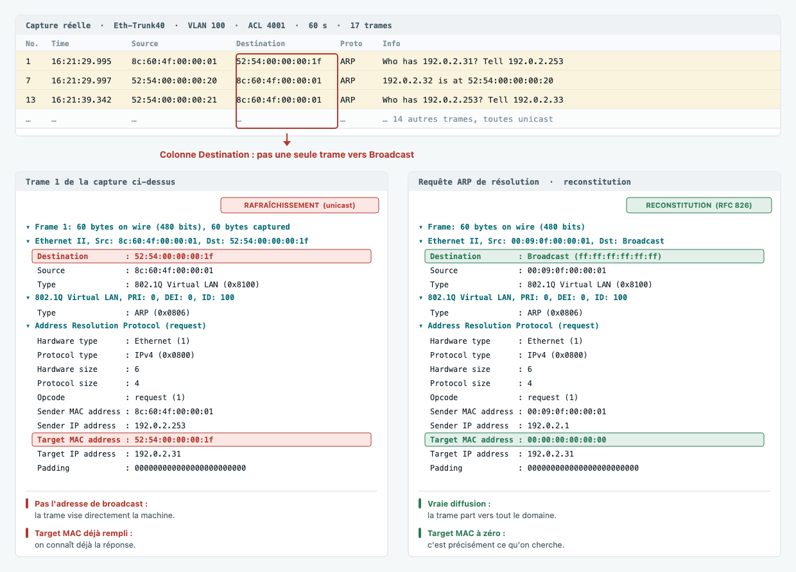Select 'Target MAC address : 00:00:00:00:00:00' field
796x572 pixels.
[x=594, y=440]
